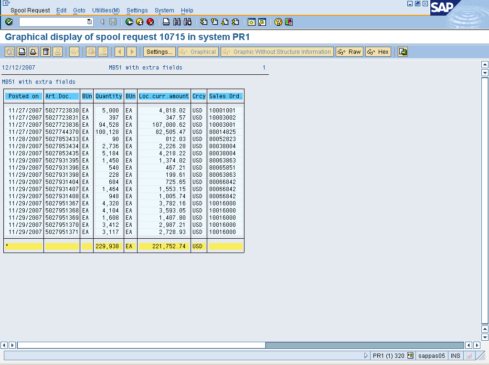
Task: Open the Help menu
Action: [187, 10]
